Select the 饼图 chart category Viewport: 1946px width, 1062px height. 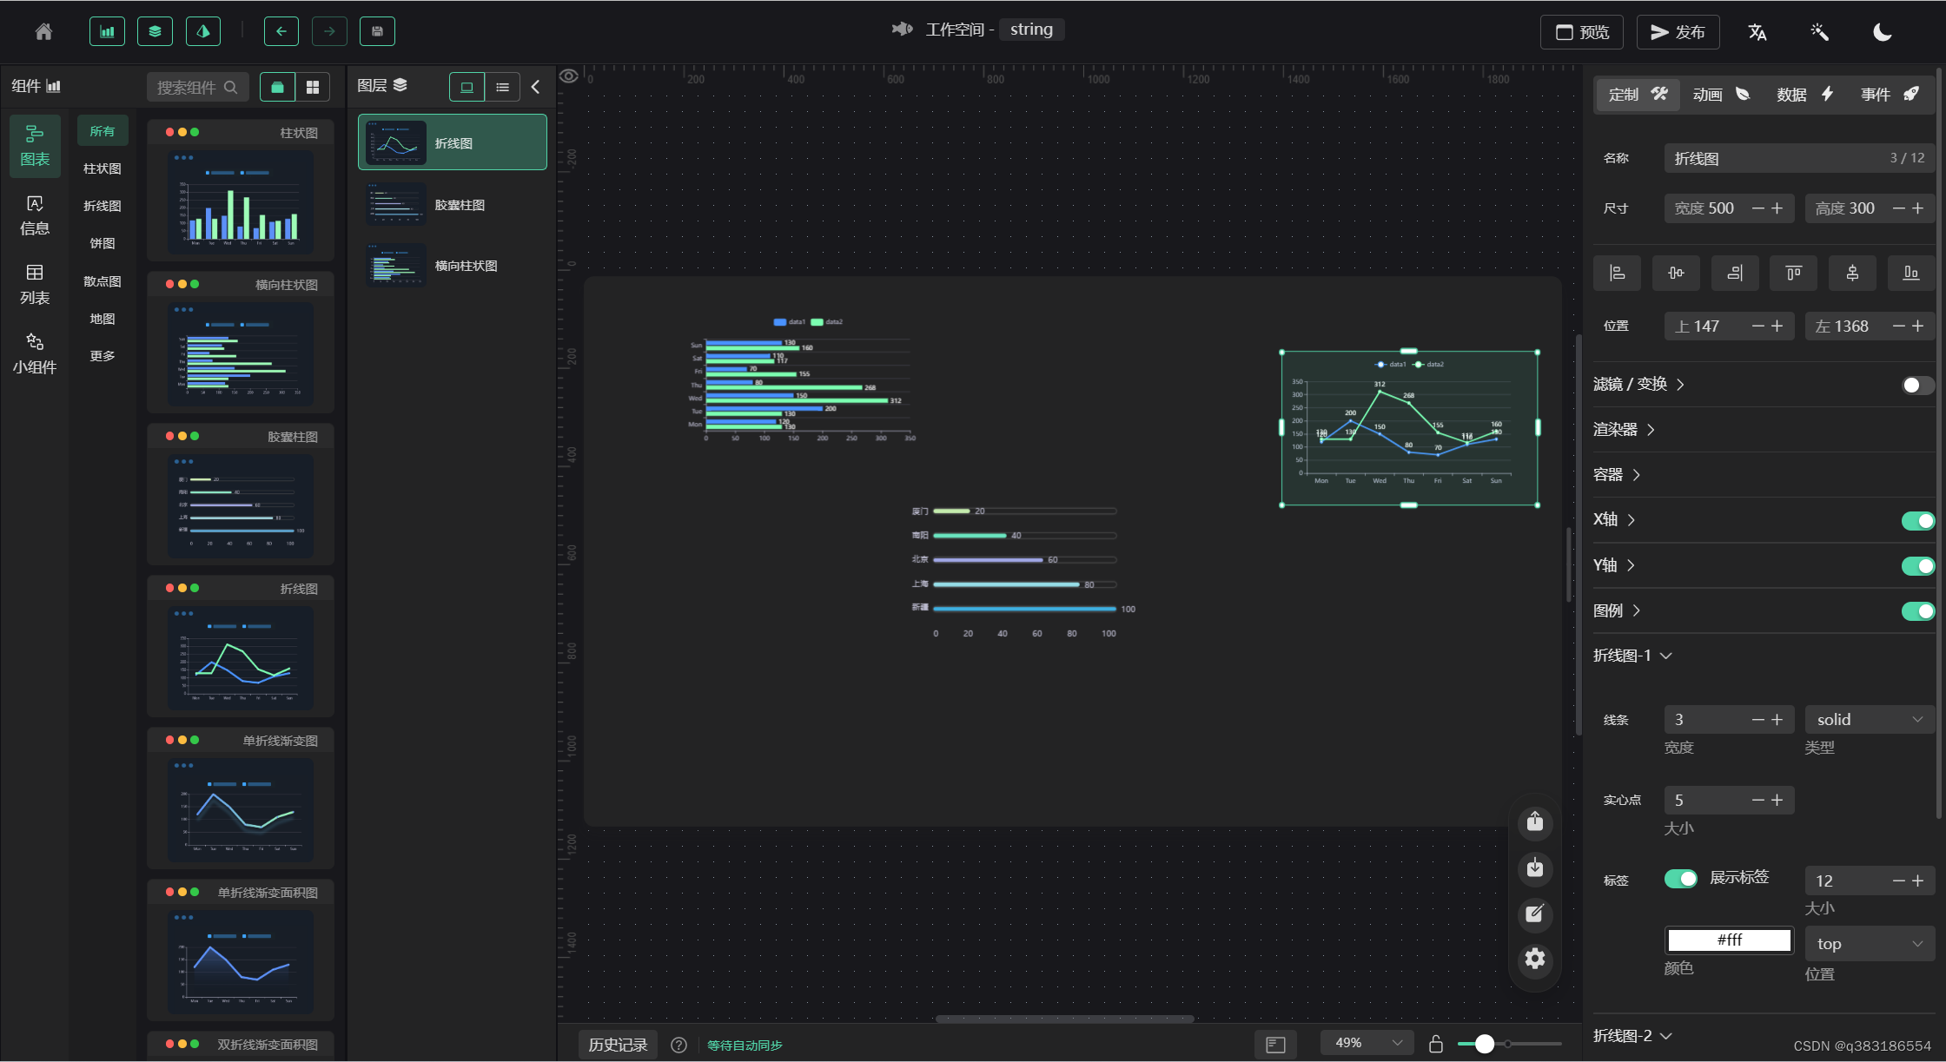tap(103, 244)
